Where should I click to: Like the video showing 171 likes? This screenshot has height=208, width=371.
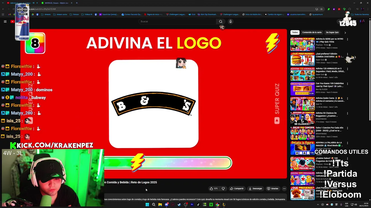[x=214, y=189]
